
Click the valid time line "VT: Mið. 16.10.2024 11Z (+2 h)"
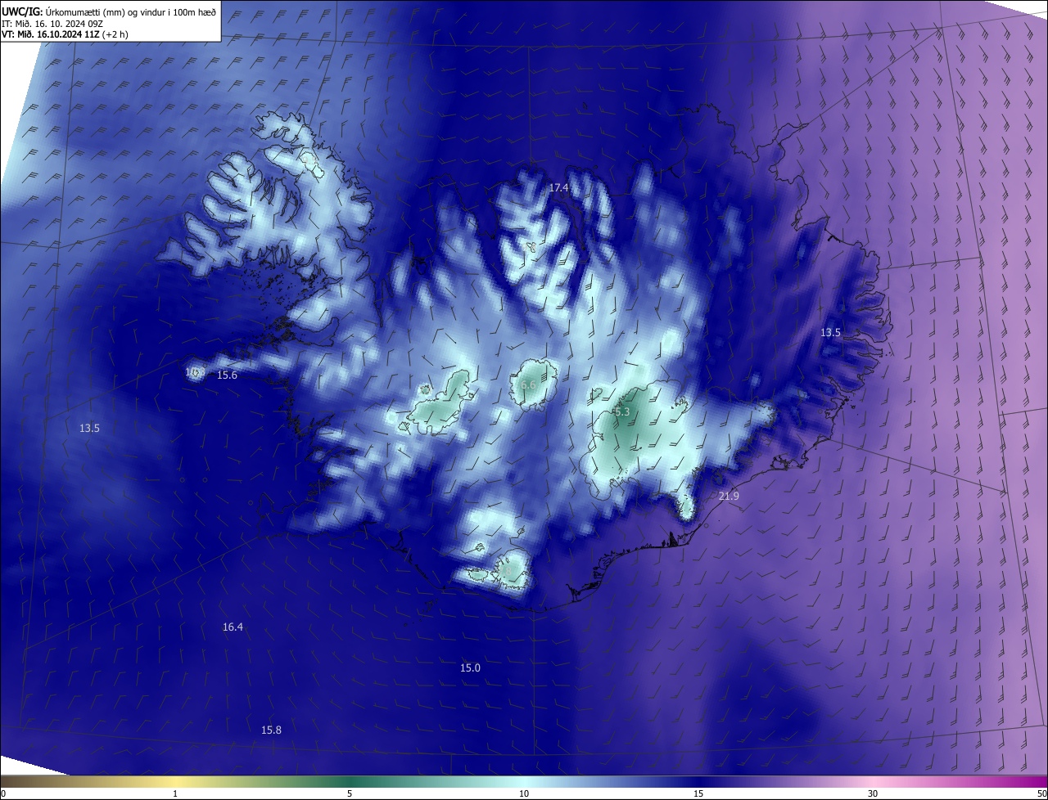[x=65, y=34]
